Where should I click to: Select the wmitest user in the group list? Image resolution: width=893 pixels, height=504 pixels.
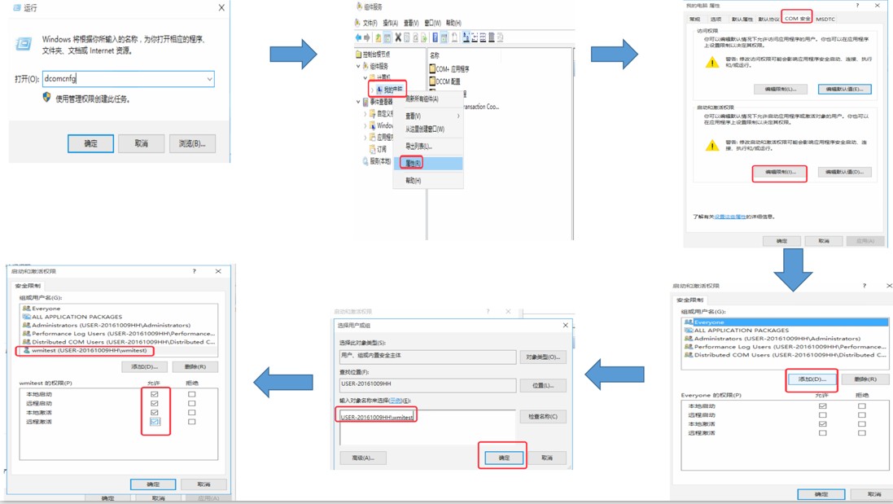coord(85,350)
